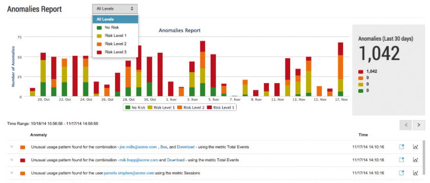Open chart icon for jim.mills anomaly row

[416, 147]
